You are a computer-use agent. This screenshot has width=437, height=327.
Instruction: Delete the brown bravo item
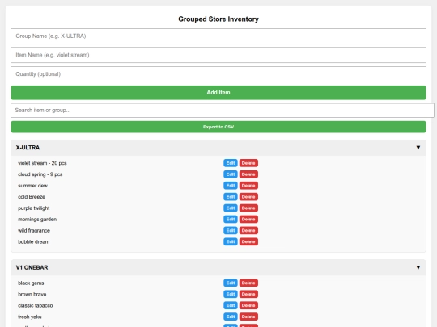click(x=248, y=294)
